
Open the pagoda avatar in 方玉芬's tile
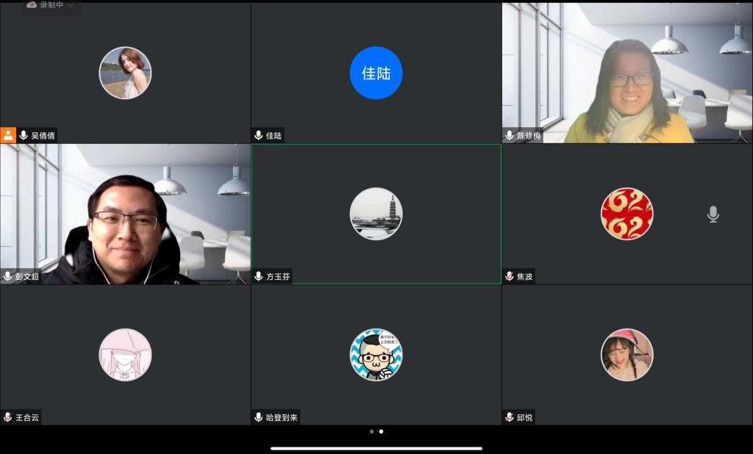click(376, 214)
